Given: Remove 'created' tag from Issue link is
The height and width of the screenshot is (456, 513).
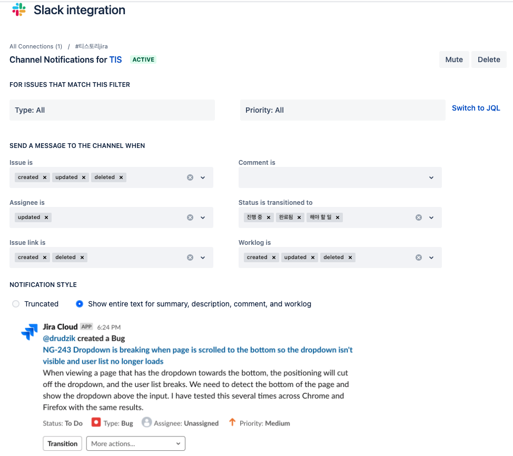Looking at the screenshot, I should pyautogui.click(x=45, y=257).
